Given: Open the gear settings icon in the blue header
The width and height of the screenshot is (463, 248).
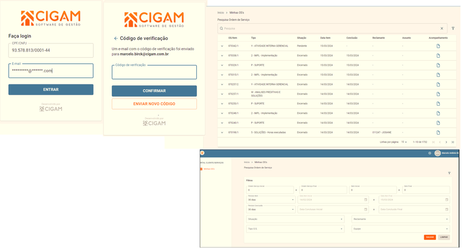Looking at the screenshot, I should tap(429, 153).
